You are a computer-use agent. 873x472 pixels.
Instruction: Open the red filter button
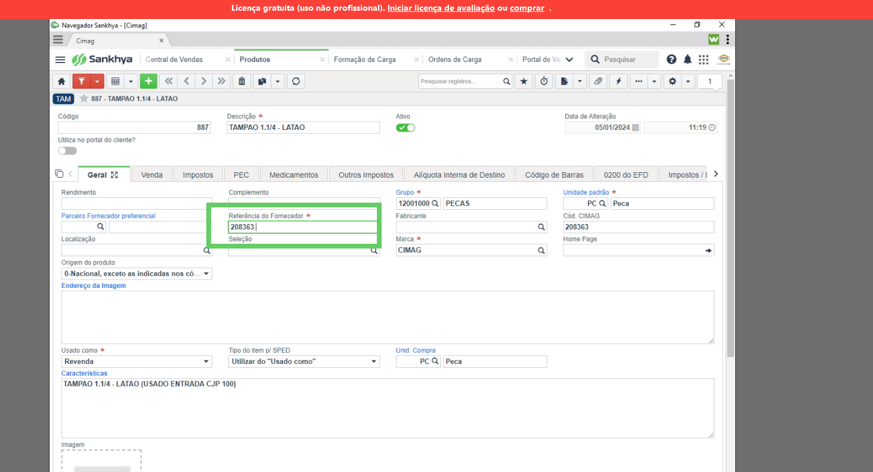83,81
